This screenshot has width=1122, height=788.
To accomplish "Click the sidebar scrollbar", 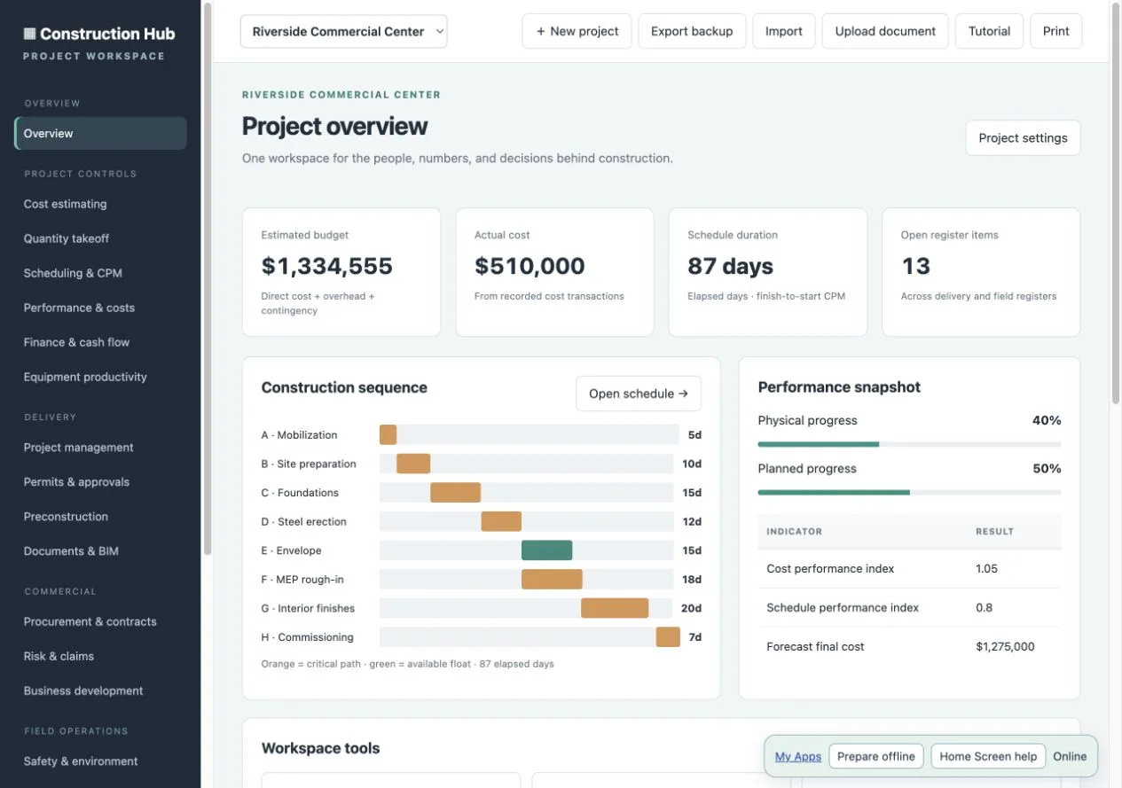I will pos(207,279).
